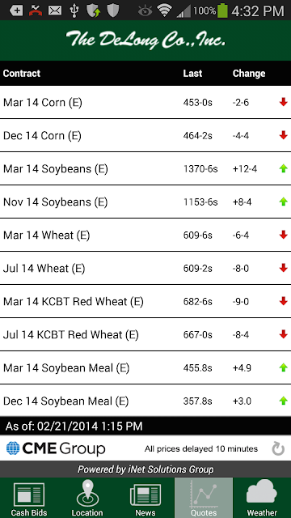Open the Dec 14 Corn contract row
This screenshot has height=518, width=291.
[145, 135]
